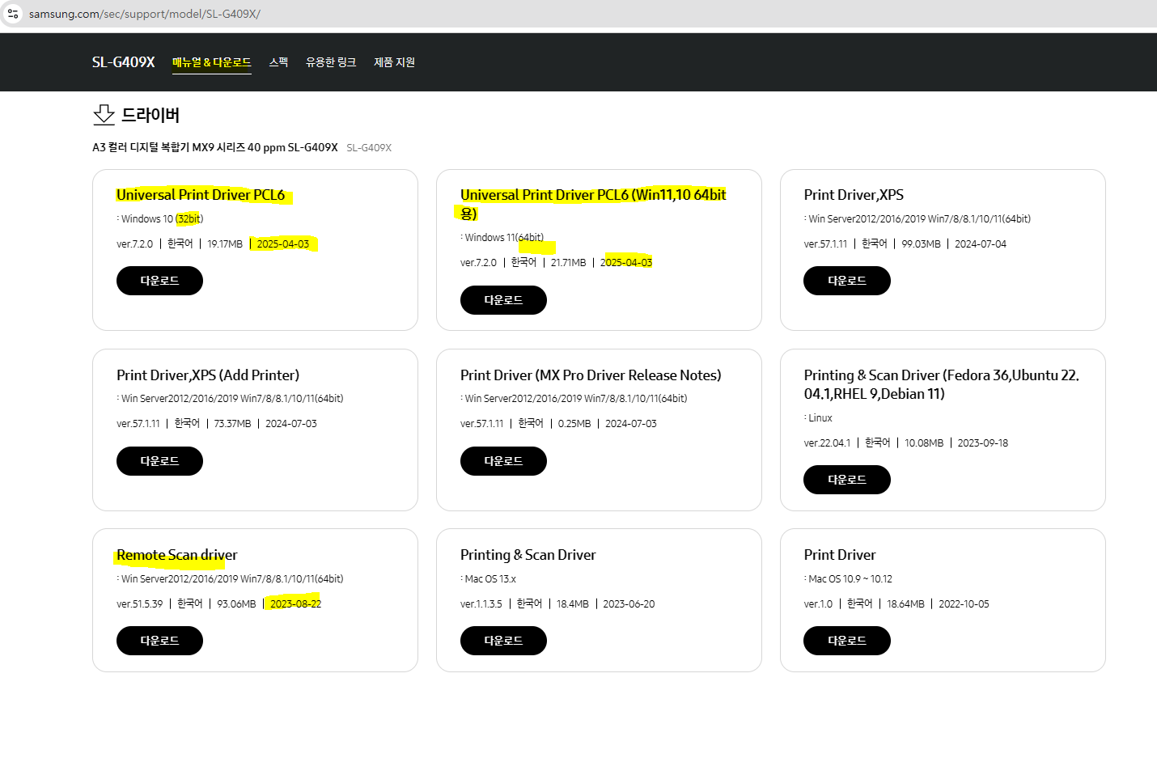Switch to the 스펙 tab

(x=278, y=62)
